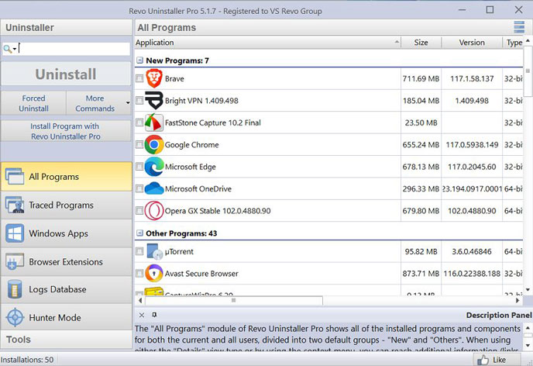Open the All Programs module

pos(67,176)
